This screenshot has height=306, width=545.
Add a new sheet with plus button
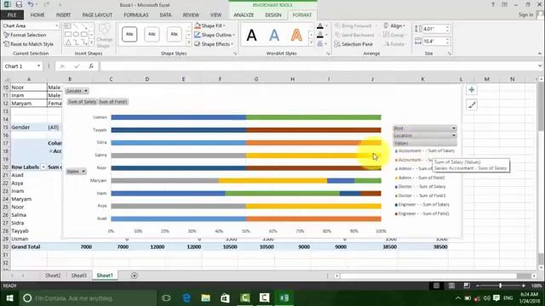135,275
